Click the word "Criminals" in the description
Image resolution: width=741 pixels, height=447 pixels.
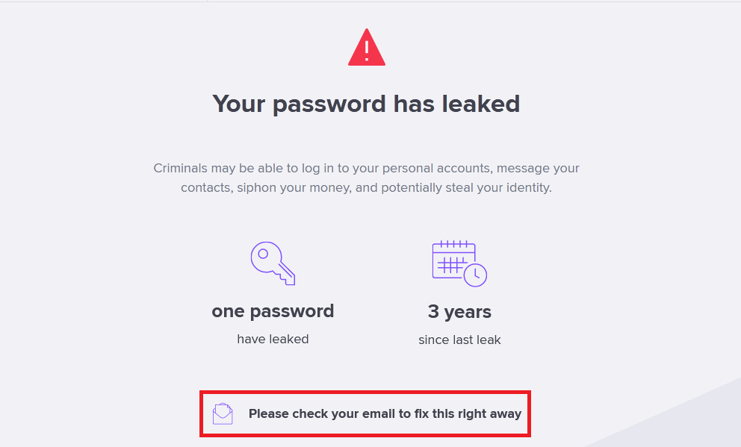point(181,168)
